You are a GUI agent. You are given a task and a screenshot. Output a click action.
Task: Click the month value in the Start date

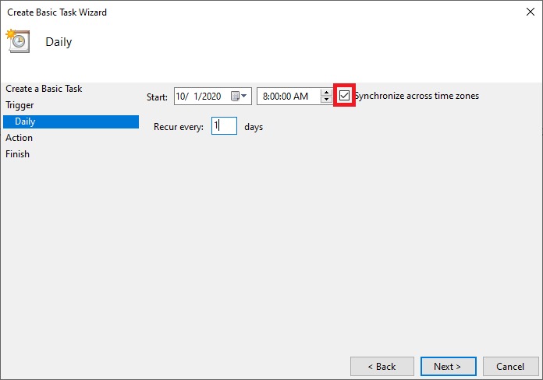point(183,97)
